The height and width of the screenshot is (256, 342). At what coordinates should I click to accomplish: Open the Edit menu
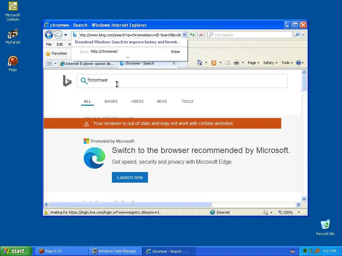pyautogui.click(x=60, y=44)
